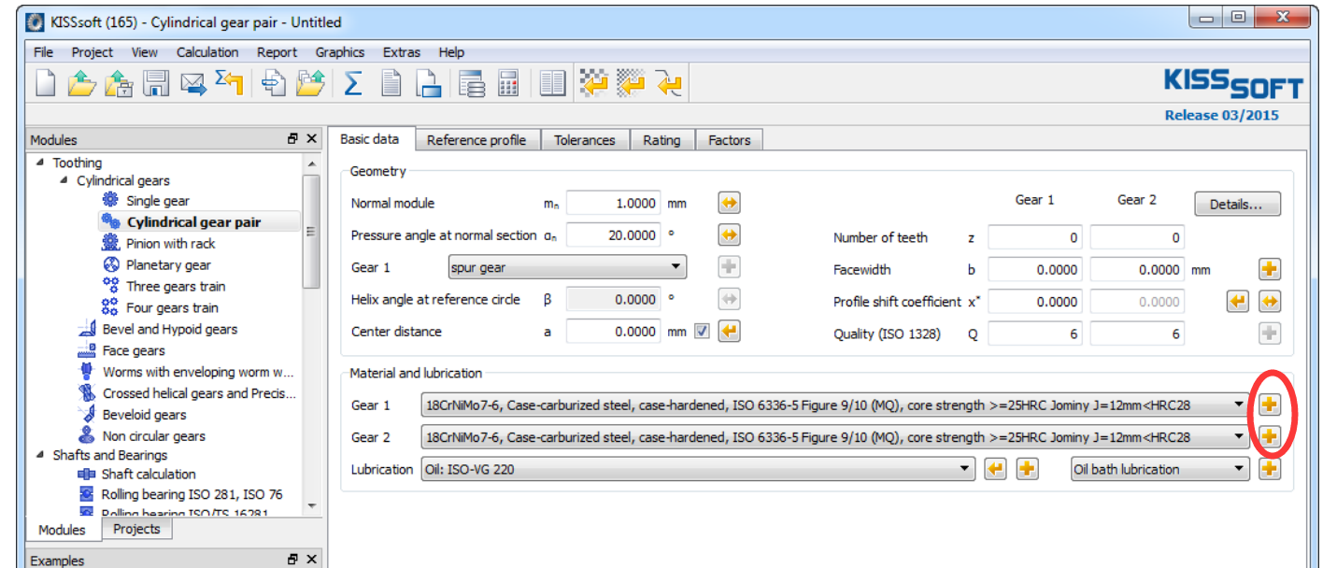The image size is (1337, 568).
Task: Select Face gears module
Action: click(x=134, y=350)
